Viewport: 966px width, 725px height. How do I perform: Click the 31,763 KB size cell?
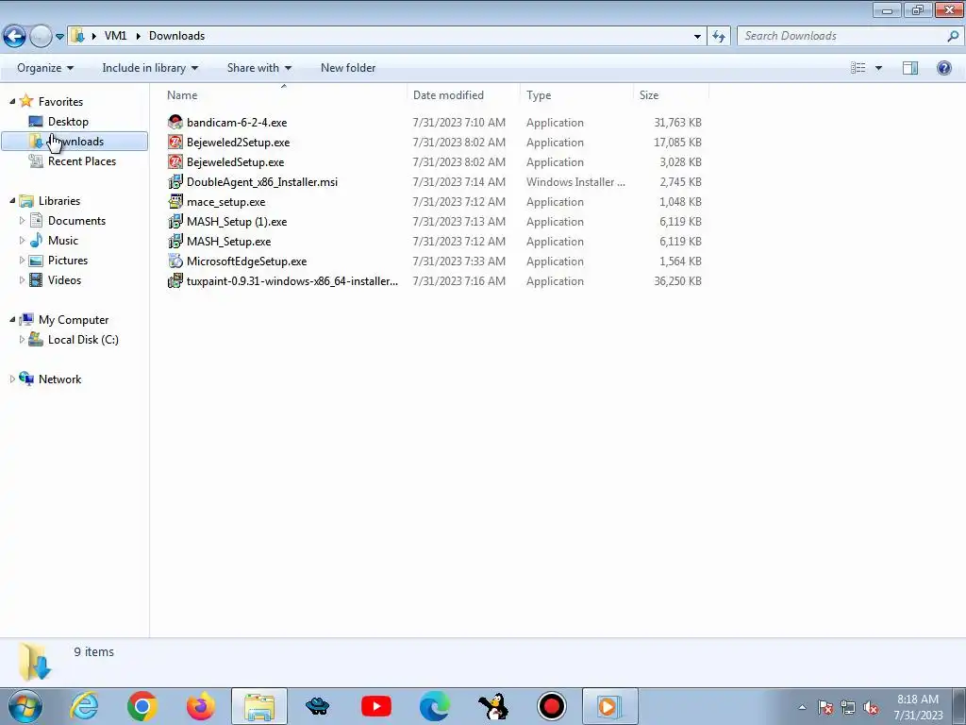(677, 123)
